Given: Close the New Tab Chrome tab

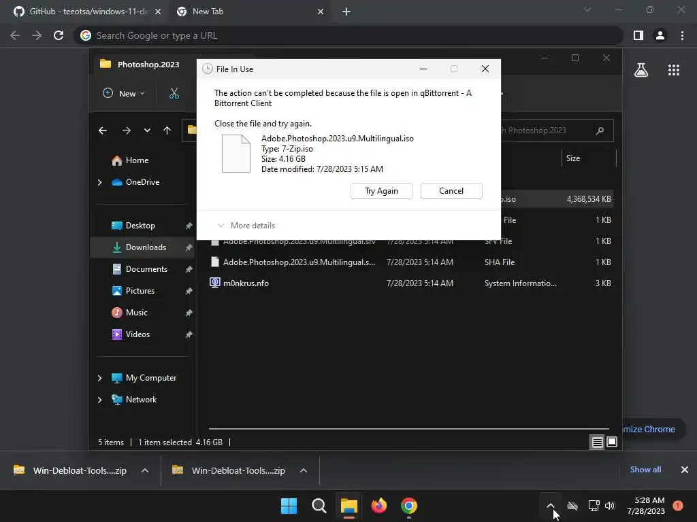Looking at the screenshot, I should click(321, 12).
